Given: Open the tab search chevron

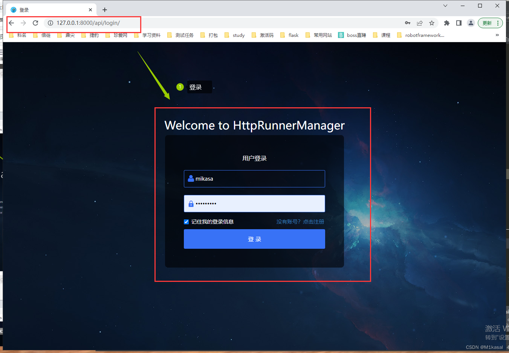Looking at the screenshot, I should [x=445, y=6].
